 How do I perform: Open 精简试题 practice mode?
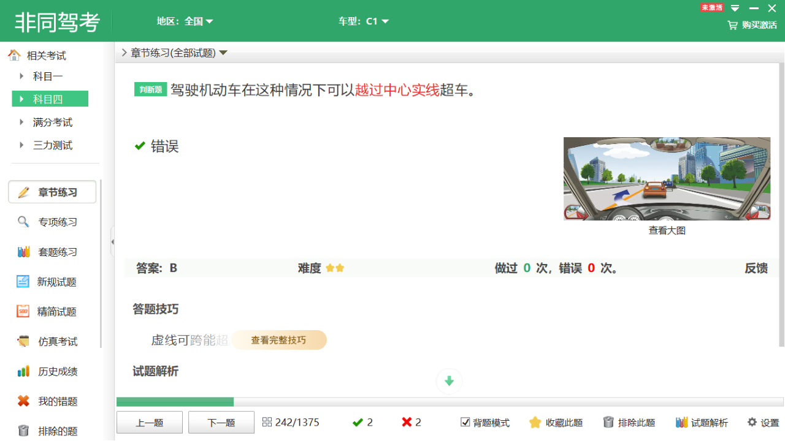52,311
